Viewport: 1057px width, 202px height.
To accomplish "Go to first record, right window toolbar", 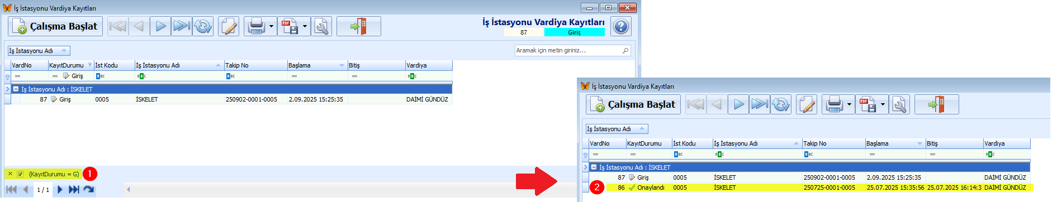I will 695,104.
